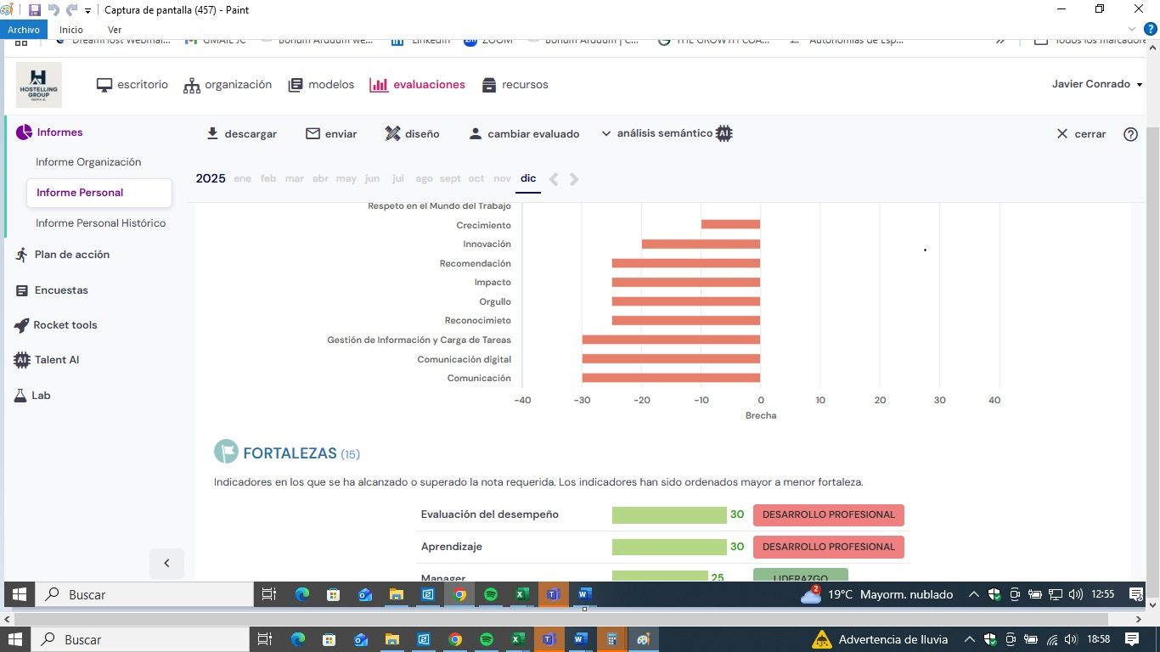The width and height of the screenshot is (1160, 652).
Task: Select Informe Personal Histórico
Action: [x=100, y=223]
